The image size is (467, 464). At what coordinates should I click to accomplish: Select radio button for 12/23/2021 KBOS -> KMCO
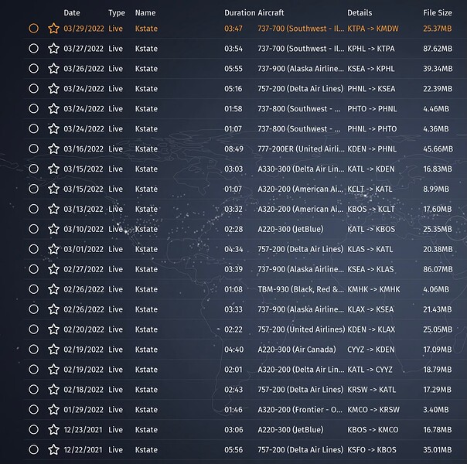pos(33,430)
